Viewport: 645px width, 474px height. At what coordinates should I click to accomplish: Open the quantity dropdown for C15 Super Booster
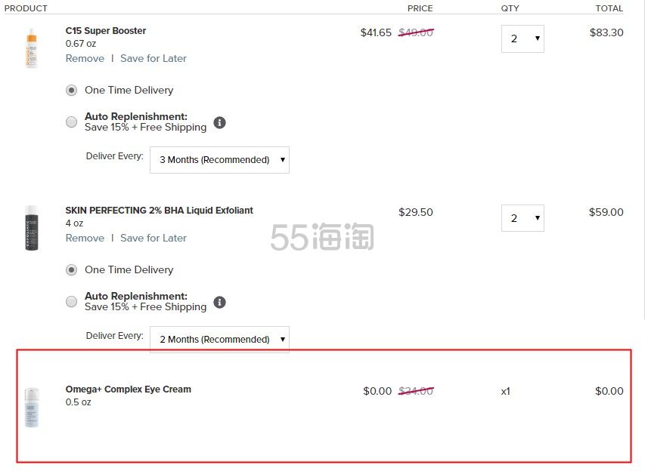coord(523,38)
